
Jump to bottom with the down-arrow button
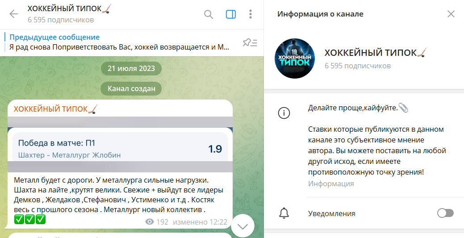click(242, 226)
